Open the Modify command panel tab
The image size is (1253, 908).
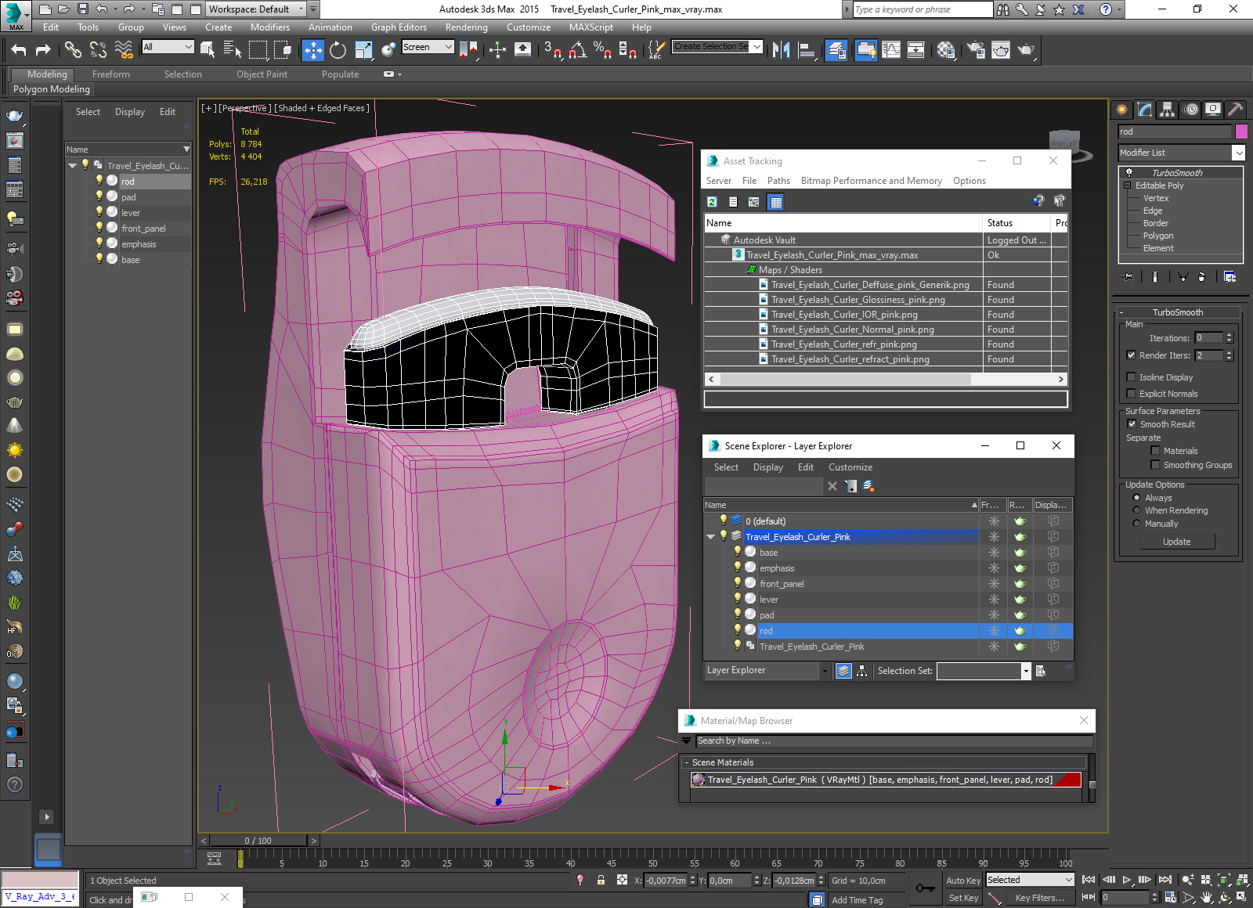coord(1145,110)
